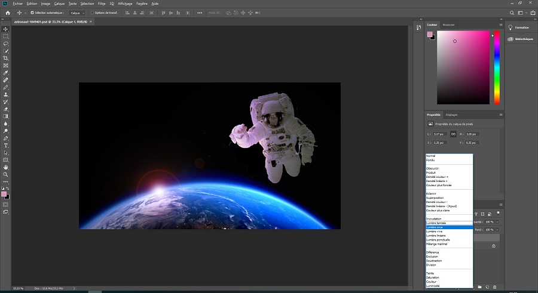Click the rainbow hue slider strip
The image size is (538, 293).
(x=497, y=67)
